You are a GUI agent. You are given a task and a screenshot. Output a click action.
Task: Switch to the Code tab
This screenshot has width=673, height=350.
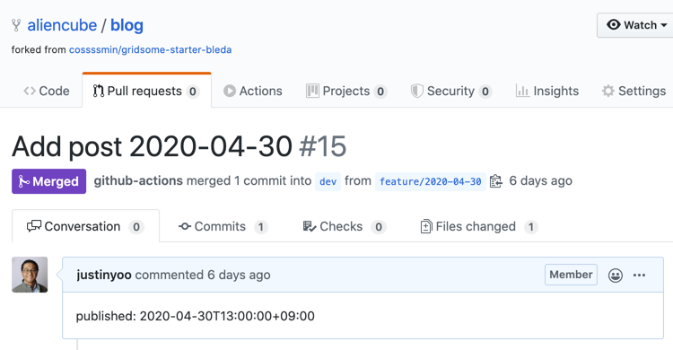[47, 91]
